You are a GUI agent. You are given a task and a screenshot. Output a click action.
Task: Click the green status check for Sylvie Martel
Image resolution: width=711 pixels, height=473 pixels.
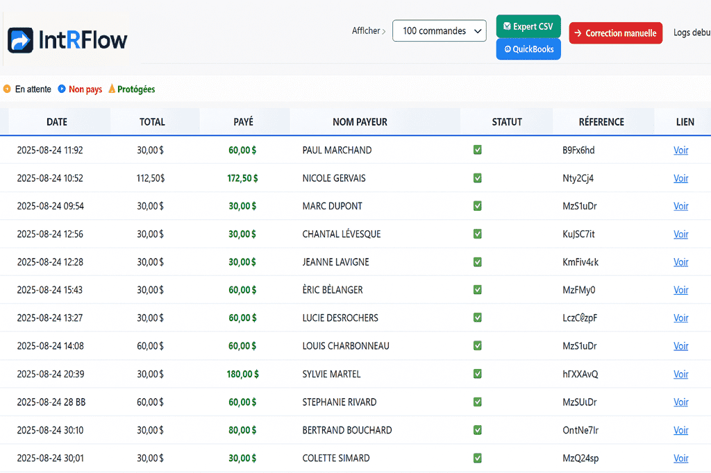point(477,374)
